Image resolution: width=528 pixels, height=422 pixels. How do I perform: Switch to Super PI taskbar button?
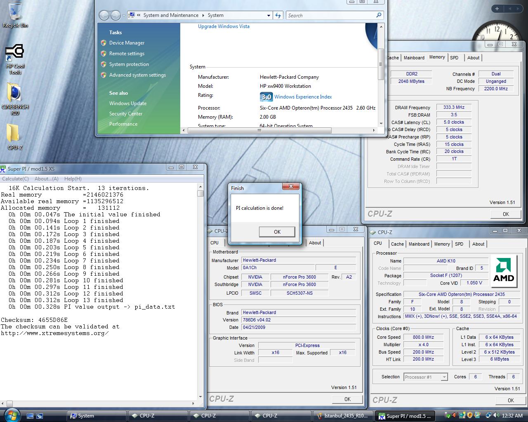(405, 416)
